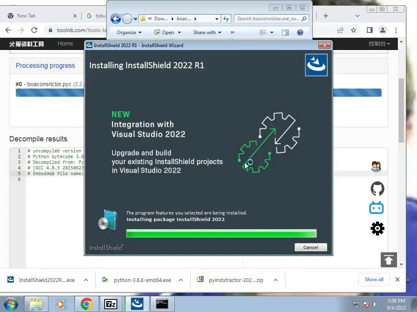Open the 控制台 dropdown menu
Screen dimensions: 417x312
(x=379, y=43)
